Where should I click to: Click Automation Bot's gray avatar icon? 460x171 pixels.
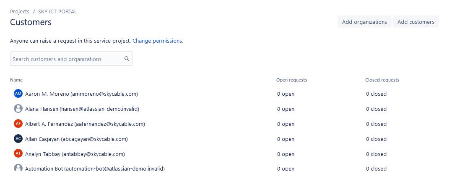18,168
